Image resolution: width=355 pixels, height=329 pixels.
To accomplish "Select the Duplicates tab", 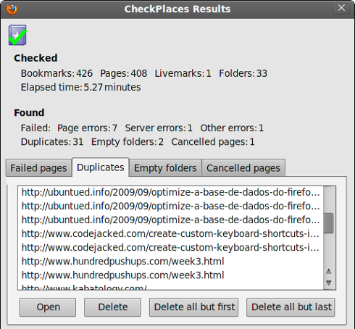I will pos(101,167).
